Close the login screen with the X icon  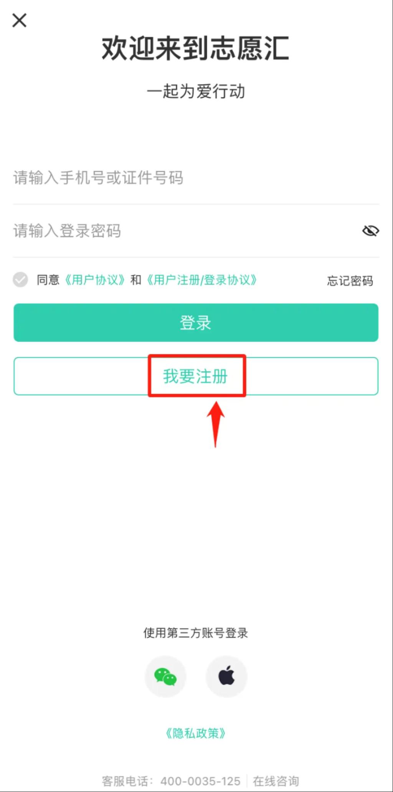(x=19, y=20)
